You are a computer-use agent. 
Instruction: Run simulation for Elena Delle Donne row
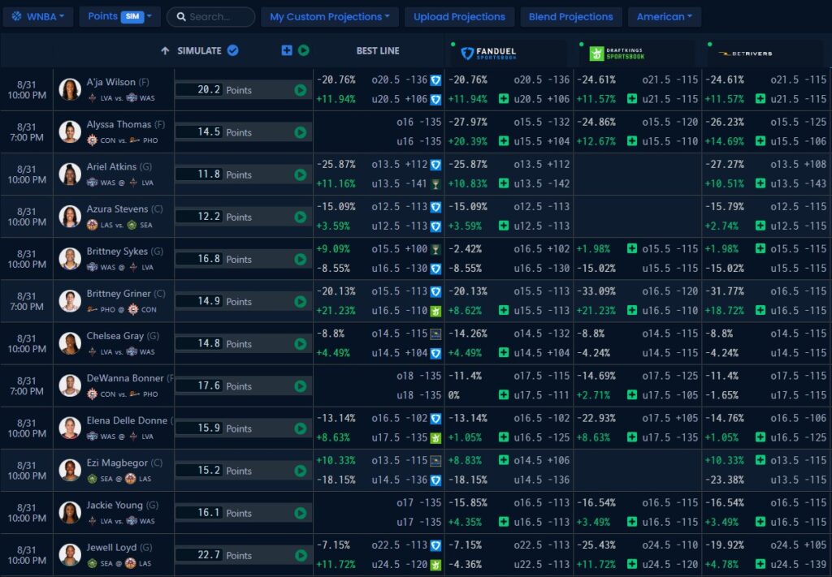coord(301,428)
